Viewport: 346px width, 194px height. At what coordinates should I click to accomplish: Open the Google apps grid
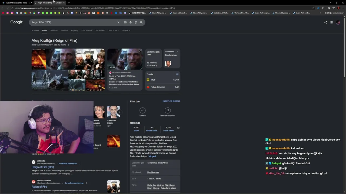click(331, 22)
